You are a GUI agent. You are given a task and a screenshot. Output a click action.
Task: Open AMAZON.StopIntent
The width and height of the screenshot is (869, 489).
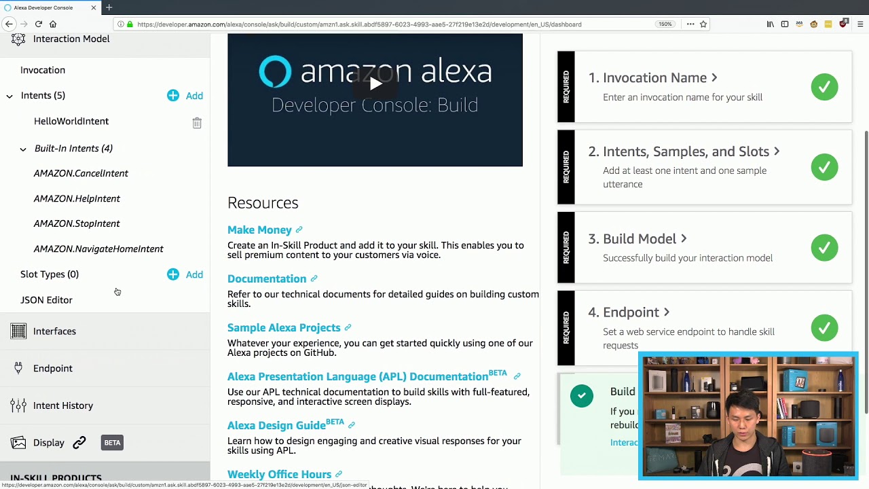[77, 223]
